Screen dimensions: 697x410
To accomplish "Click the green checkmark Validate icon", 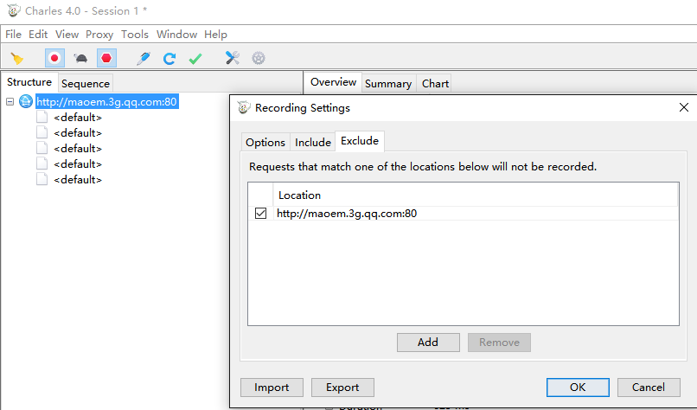I will [x=195, y=58].
